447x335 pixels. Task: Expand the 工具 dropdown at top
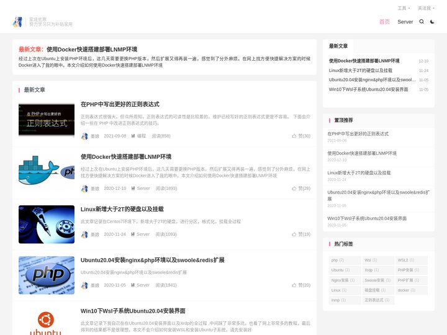click(404, 8)
